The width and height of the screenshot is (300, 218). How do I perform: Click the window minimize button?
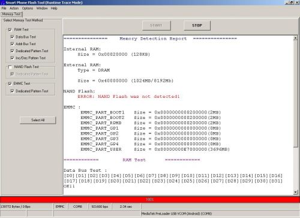pyautogui.click(x=287, y=2)
